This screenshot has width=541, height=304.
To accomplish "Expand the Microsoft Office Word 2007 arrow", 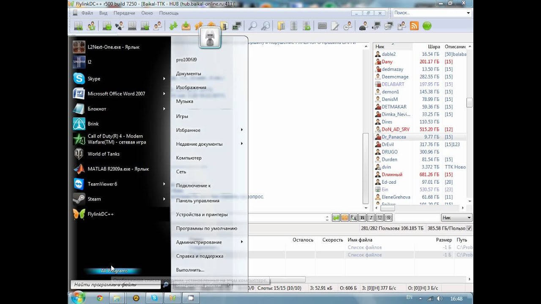I will 164,94.
